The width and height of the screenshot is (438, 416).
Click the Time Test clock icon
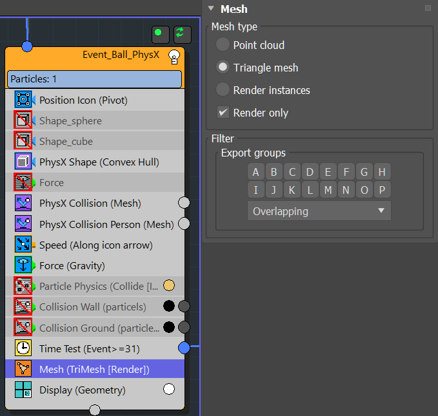coord(23,348)
